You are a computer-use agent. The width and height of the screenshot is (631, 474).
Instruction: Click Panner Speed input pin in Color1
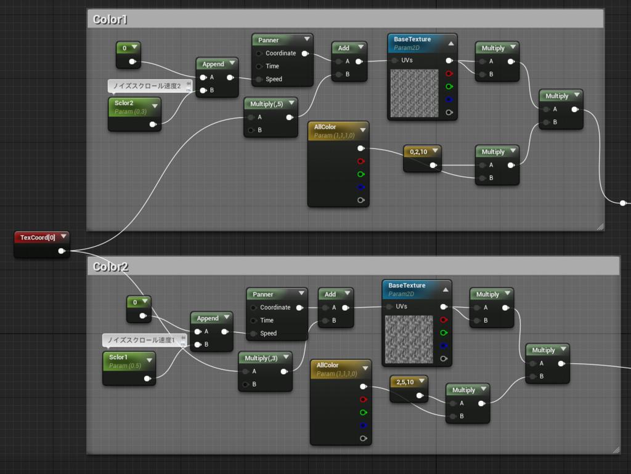259,79
